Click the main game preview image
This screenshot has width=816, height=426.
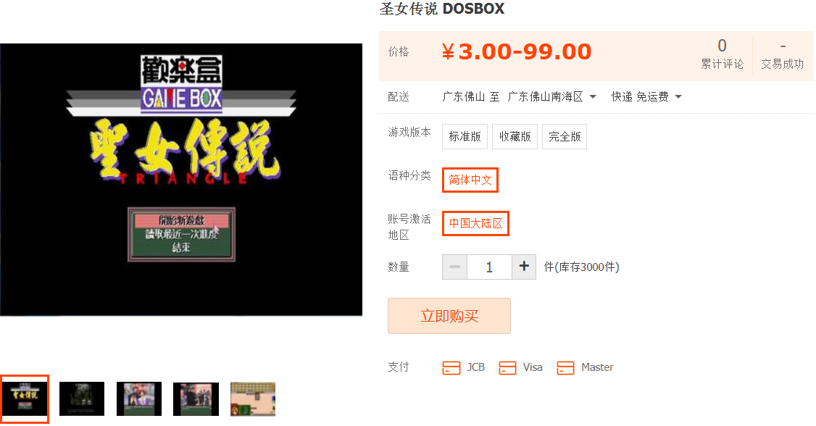click(181, 180)
